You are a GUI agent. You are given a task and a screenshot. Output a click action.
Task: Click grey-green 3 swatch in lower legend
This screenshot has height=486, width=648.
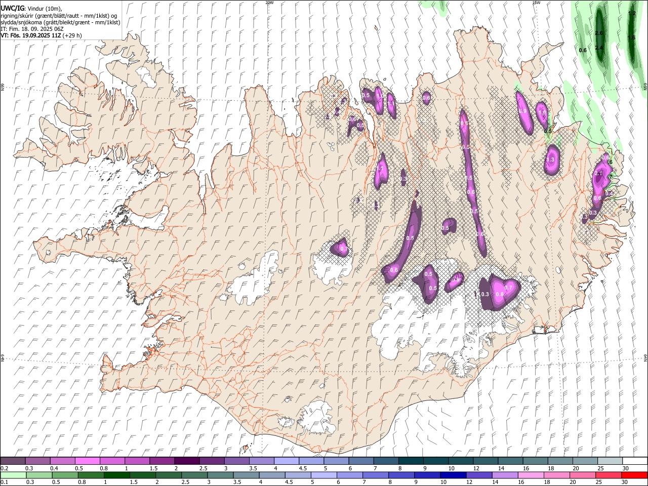[x=220, y=475]
